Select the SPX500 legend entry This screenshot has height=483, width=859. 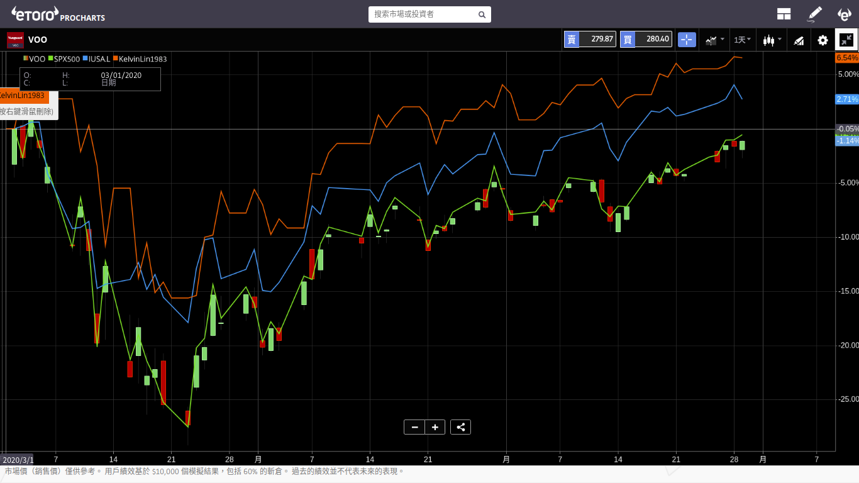tap(64, 59)
